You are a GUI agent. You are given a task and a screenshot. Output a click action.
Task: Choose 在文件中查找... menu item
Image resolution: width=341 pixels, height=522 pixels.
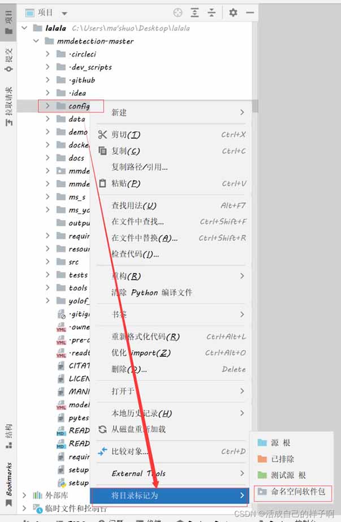[171, 222]
